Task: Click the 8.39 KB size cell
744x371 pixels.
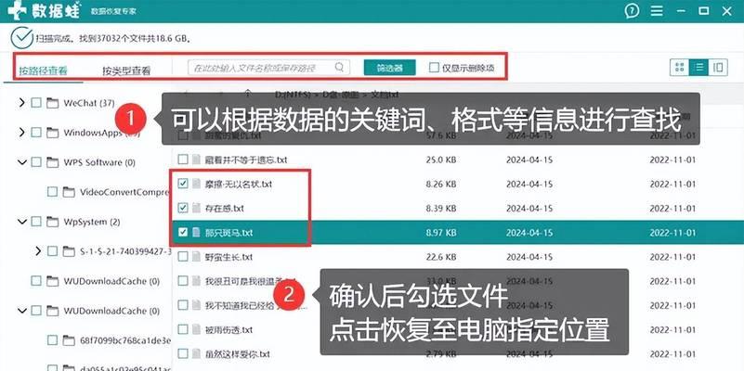Action: 441,208
